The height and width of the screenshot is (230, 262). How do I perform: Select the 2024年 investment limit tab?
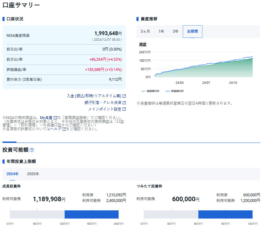point(12,174)
